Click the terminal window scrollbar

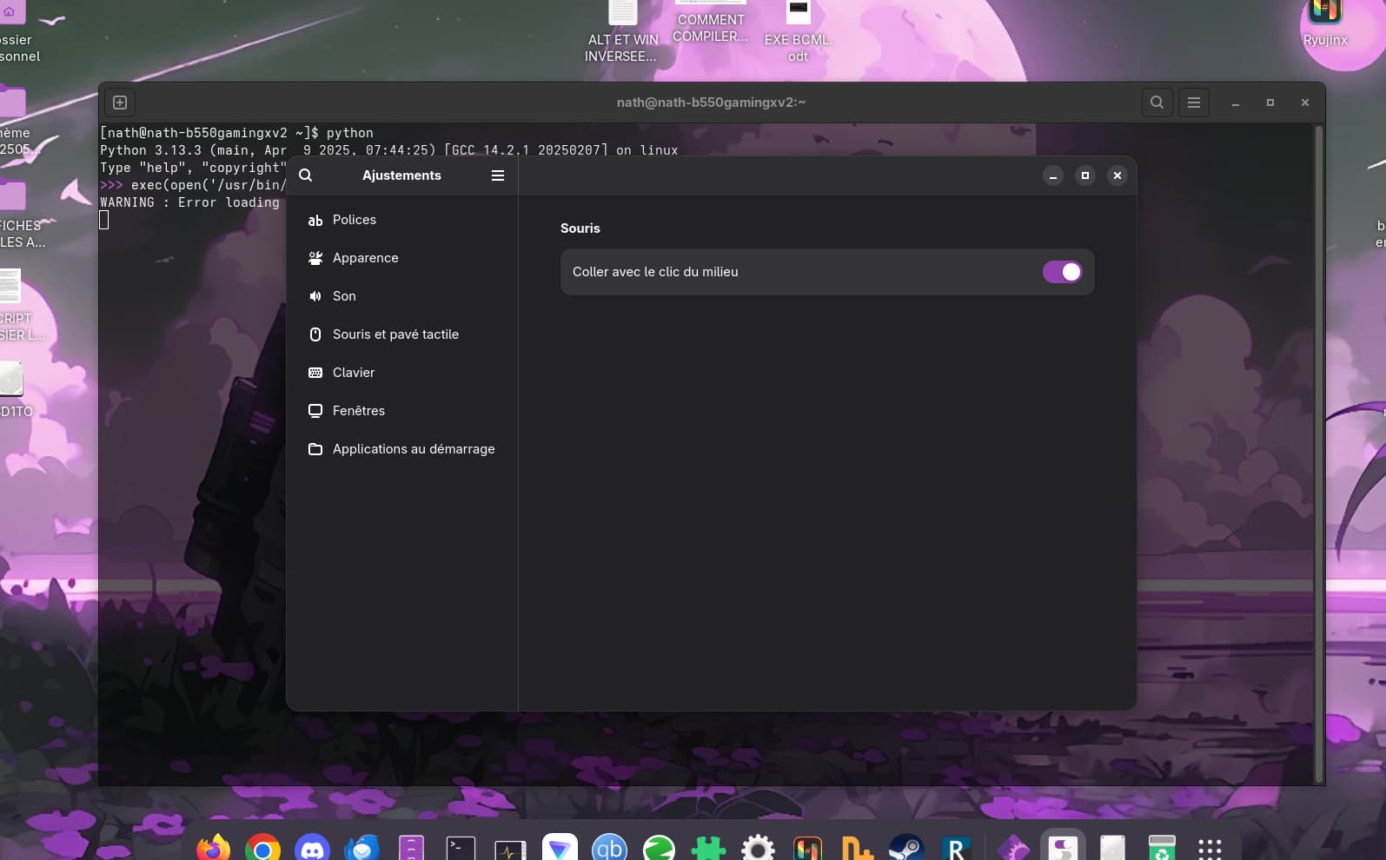tap(1319, 453)
